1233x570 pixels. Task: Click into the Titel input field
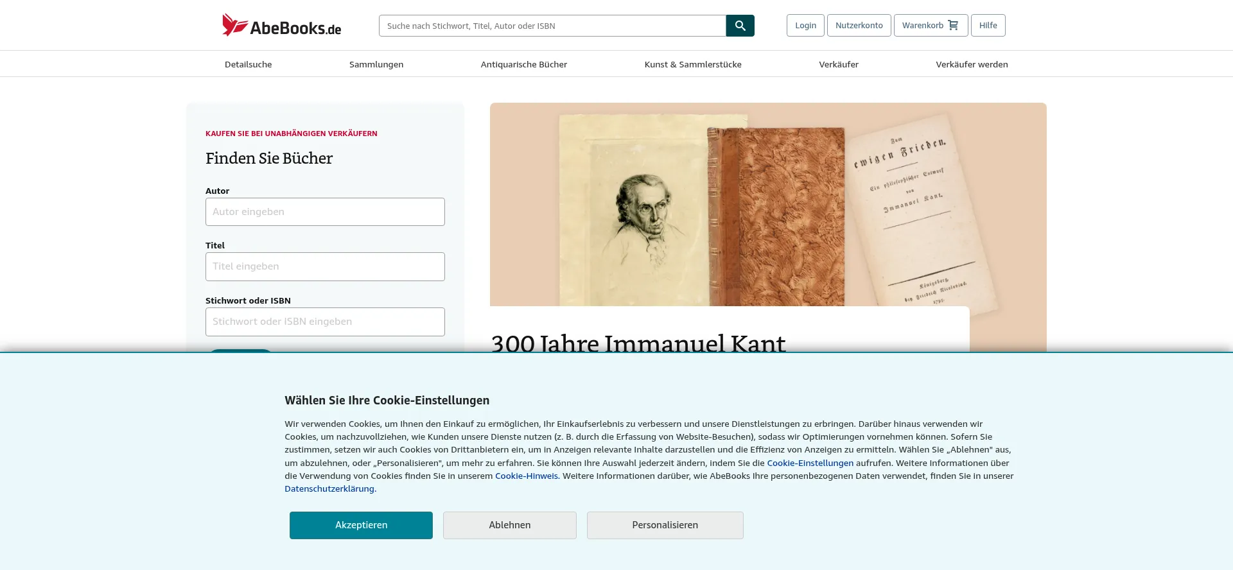325,266
